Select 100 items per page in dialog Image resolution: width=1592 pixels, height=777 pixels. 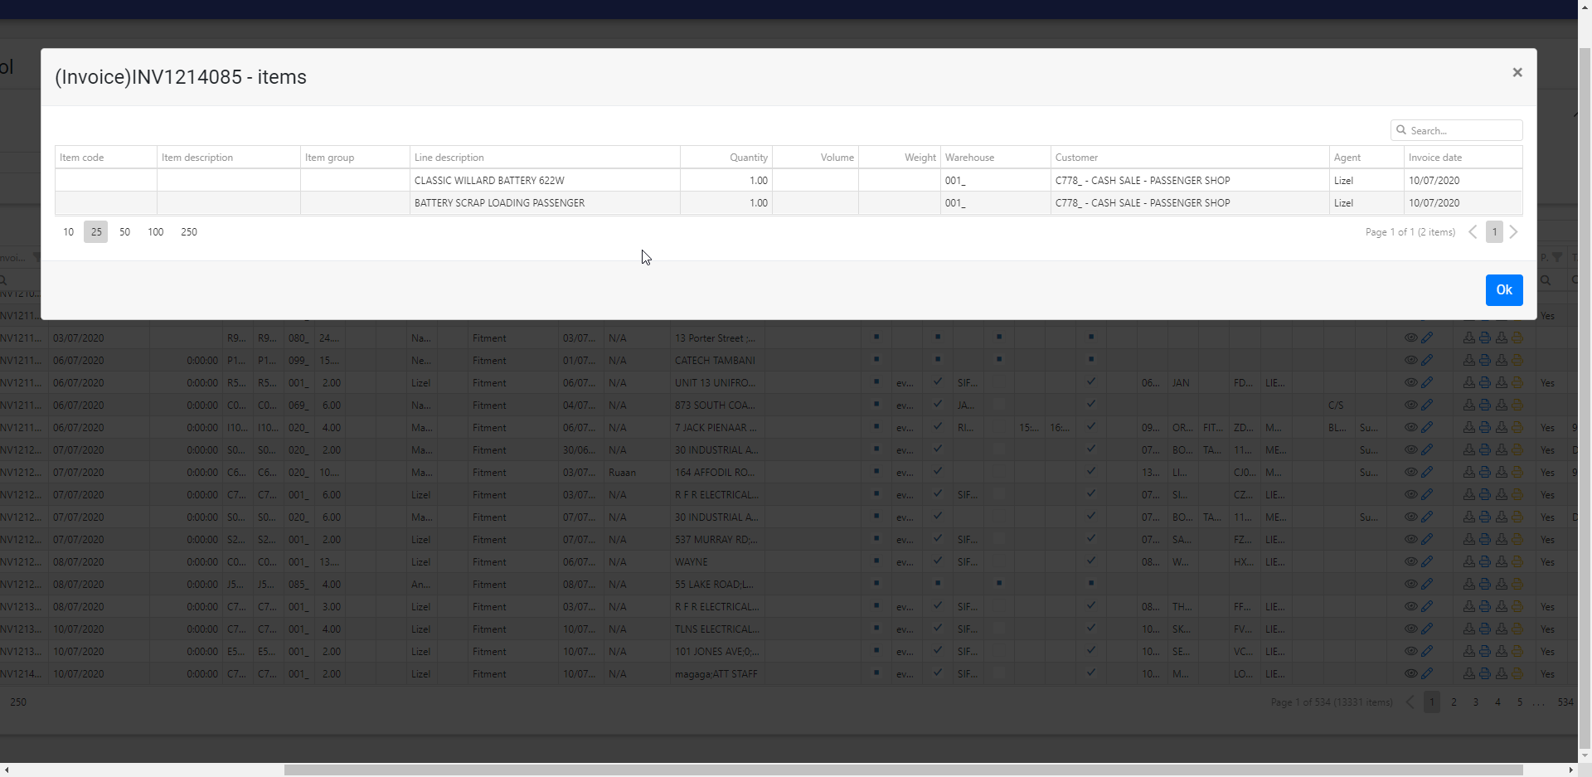click(x=155, y=232)
